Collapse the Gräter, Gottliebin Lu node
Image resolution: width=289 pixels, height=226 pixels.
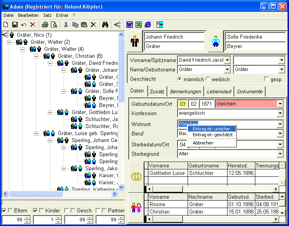pos(50,112)
